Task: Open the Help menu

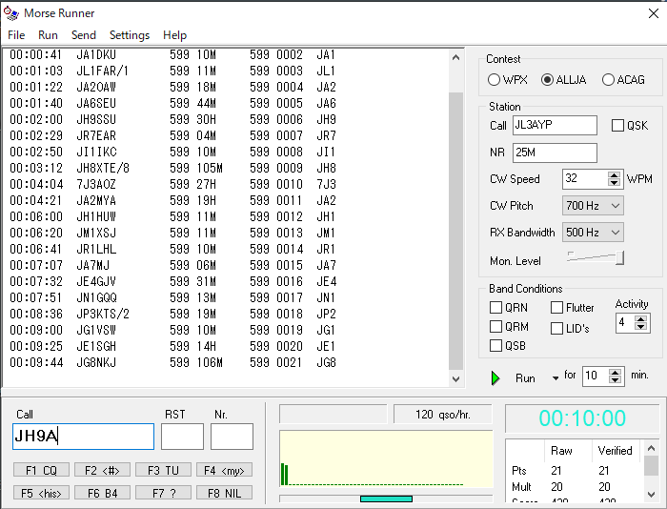Action: pos(174,35)
